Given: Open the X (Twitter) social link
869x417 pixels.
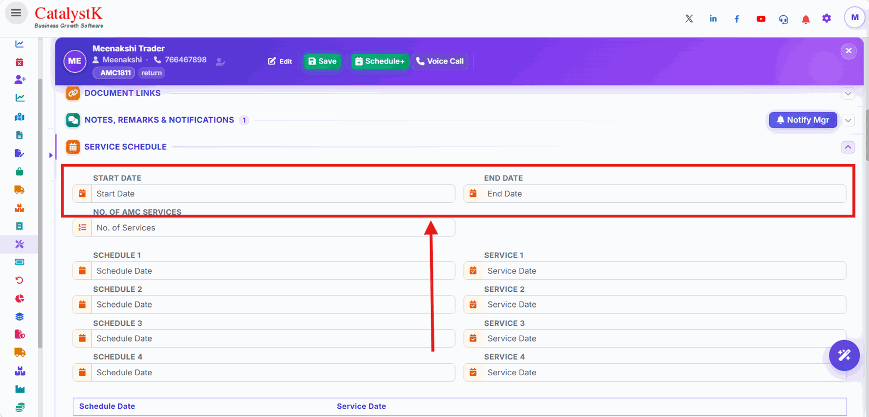Looking at the screenshot, I should click(689, 18).
